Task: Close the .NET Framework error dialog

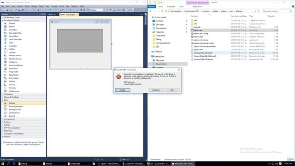Action: pos(179,70)
